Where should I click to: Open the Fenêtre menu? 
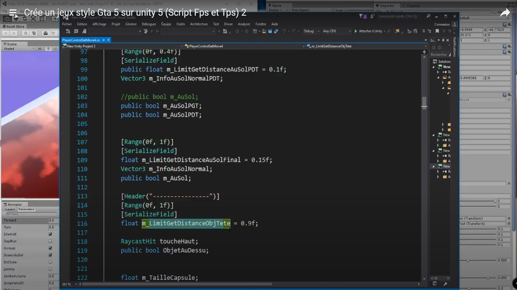click(x=261, y=24)
